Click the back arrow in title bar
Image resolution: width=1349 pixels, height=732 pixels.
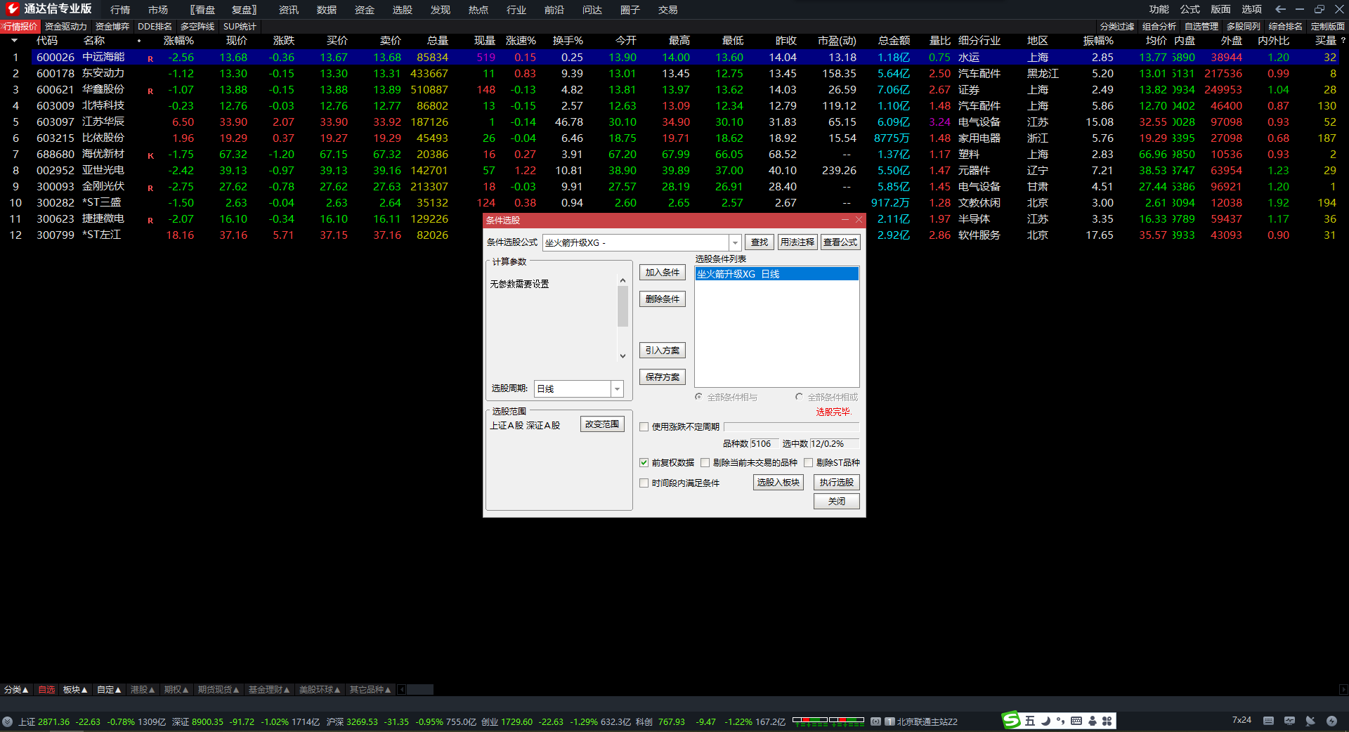[x=1280, y=9]
